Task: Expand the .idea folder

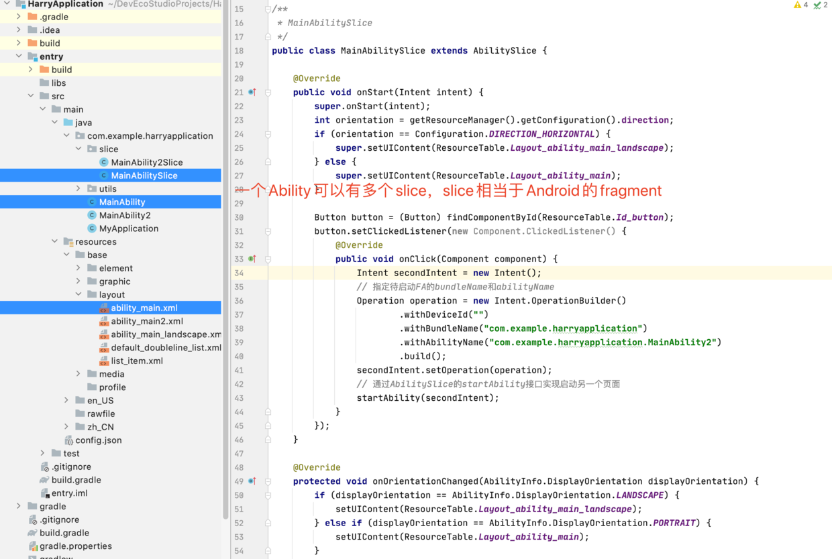Action: pyautogui.click(x=19, y=30)
